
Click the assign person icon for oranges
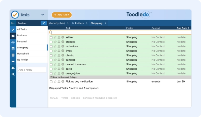pyautogui.click(x=59, y=42)
